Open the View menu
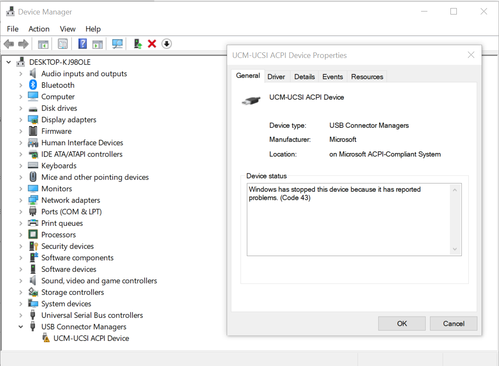499x366 pixels. pyautogui.click(x=67, y=29)
